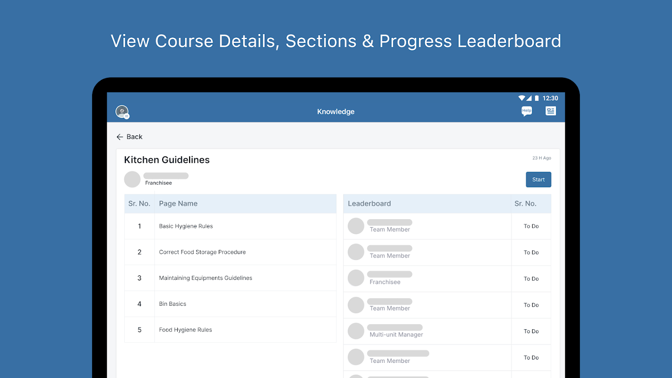Open Basic Hygiene Rules page
Viewport: 672px width, 378px height.
click(186, 226)
